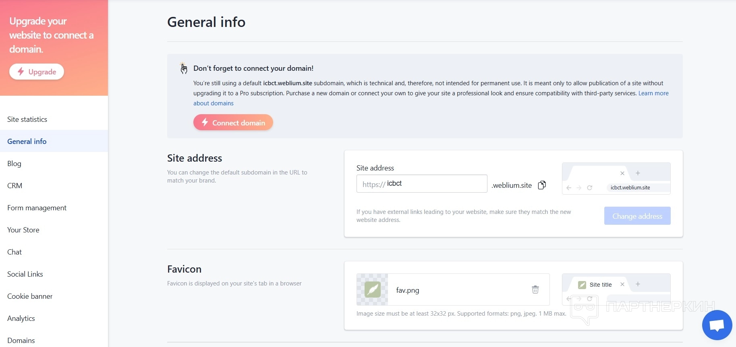Delete the fav.png favicon with trash icon
This screenshot has width=736, height=347.
535,290
